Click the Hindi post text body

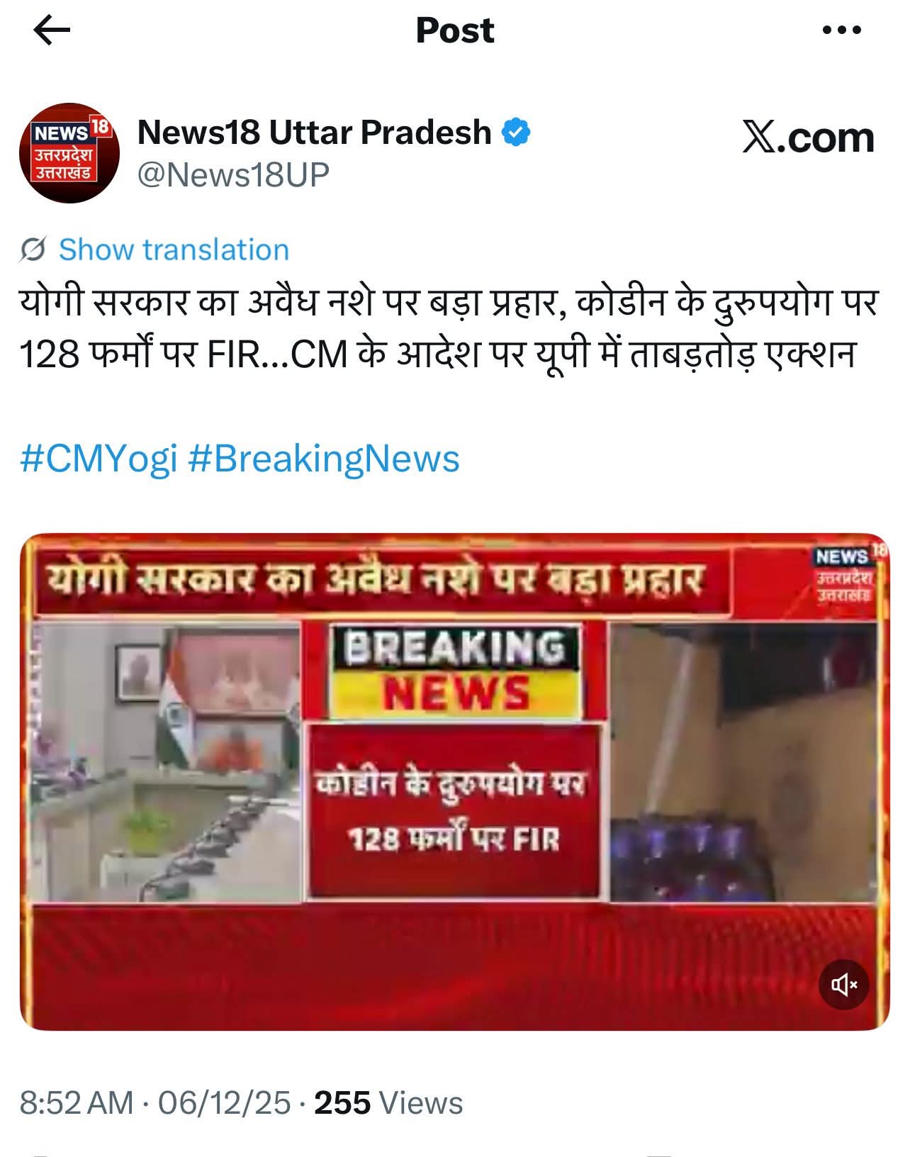(449, 328)
